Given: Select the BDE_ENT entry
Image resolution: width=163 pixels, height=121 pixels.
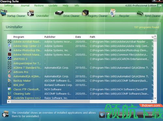Looking at the screenshot, I should (19, 85).
